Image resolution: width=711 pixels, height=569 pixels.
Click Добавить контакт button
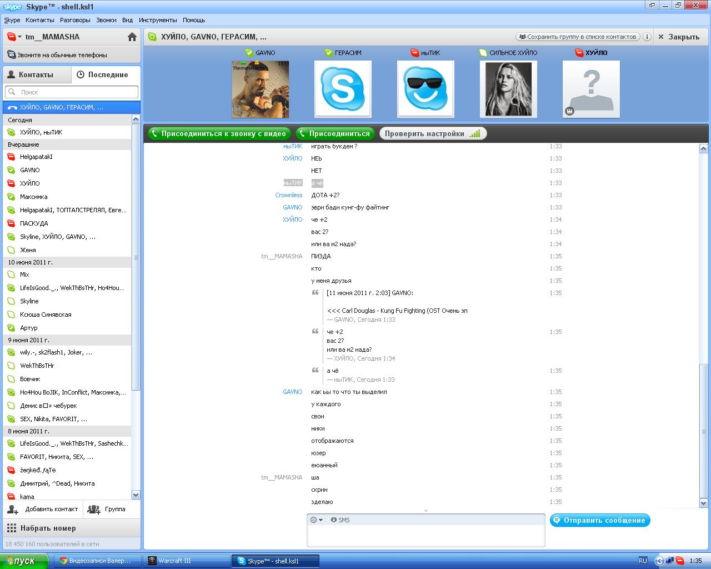tap(43, 509)
